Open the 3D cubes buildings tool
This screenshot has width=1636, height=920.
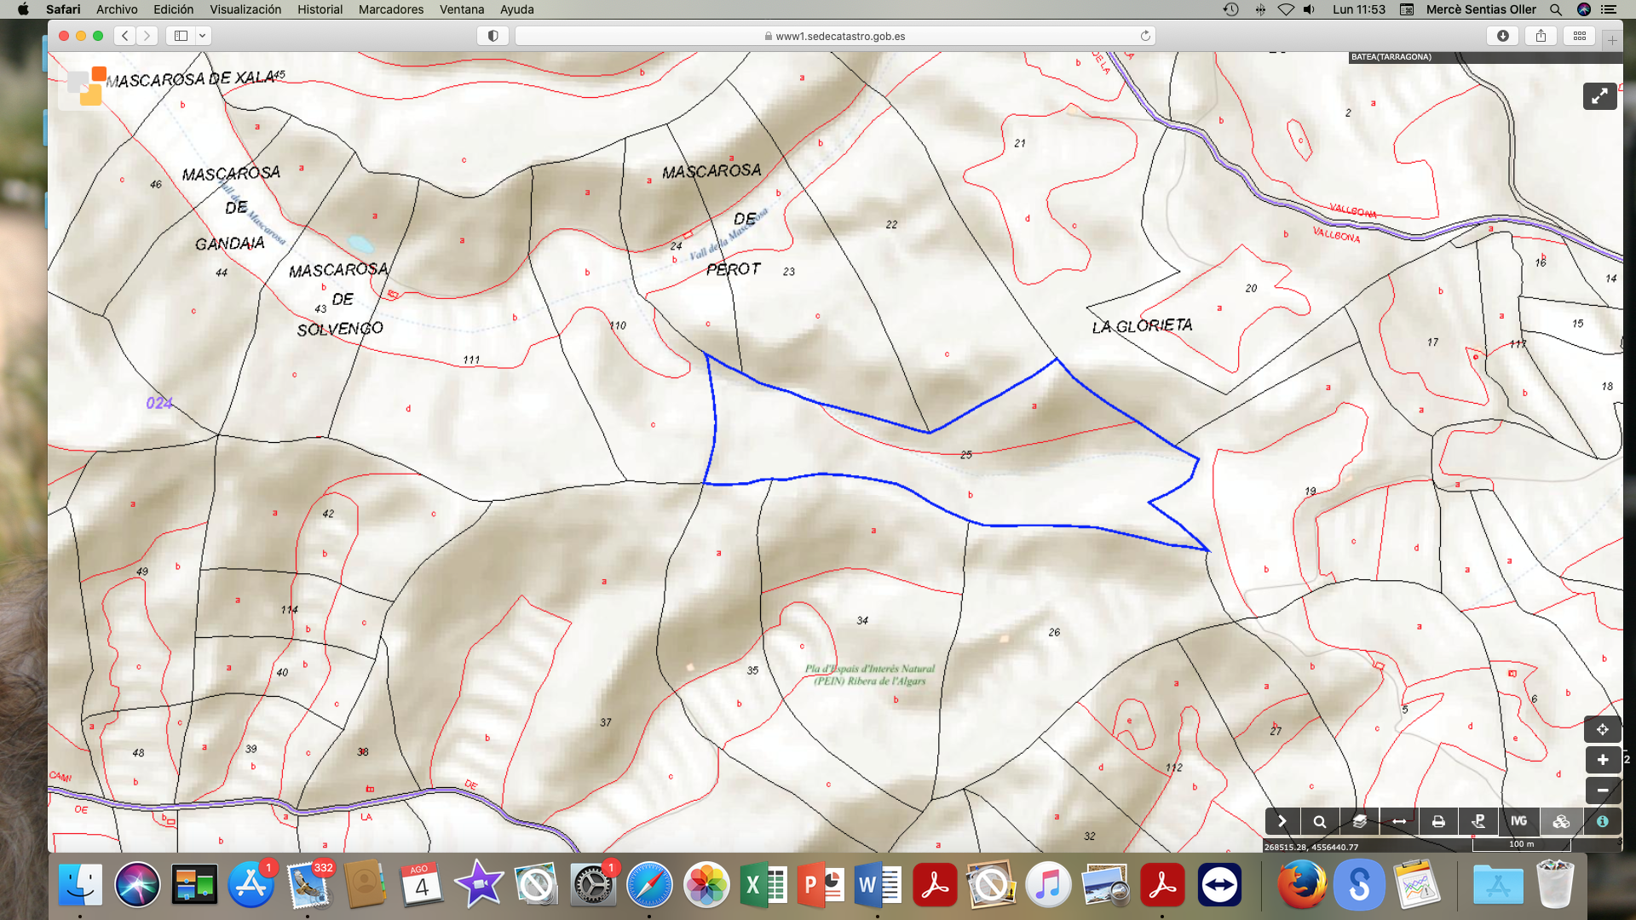pyautogui.click(x=1561, y=821)
